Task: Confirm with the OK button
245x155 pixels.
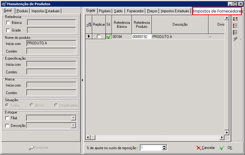Action: tap(226, 148)
